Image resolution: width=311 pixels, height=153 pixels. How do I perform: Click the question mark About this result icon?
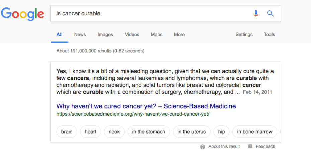tap(202, 147)
